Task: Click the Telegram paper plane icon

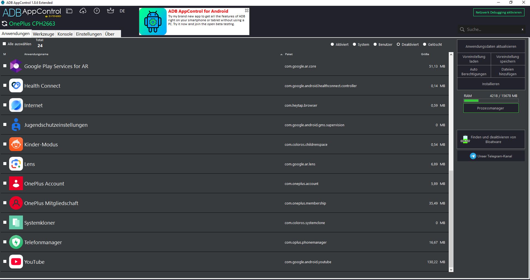Action: tap(473, 156)
